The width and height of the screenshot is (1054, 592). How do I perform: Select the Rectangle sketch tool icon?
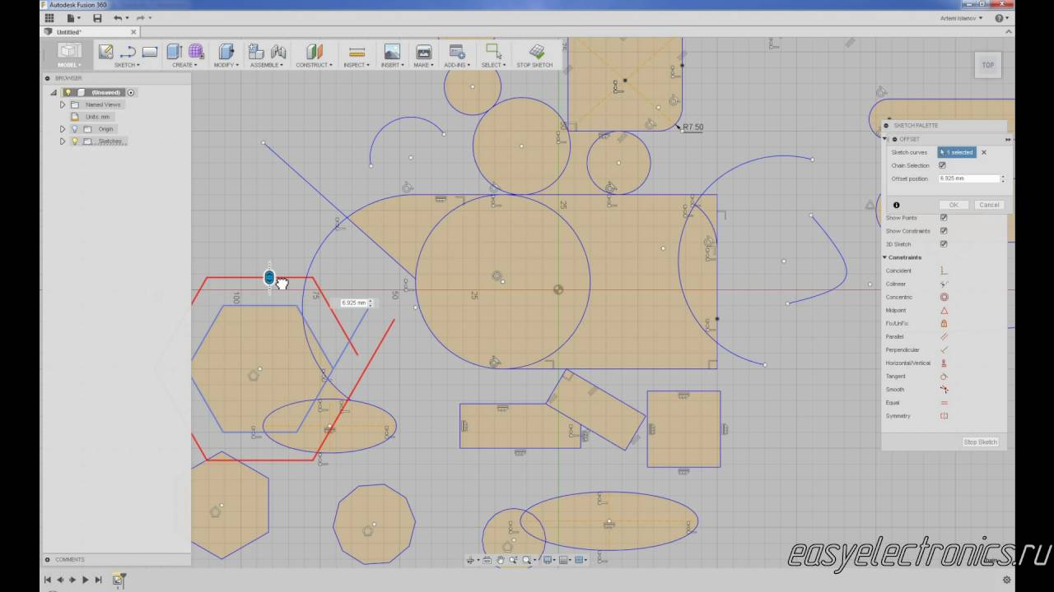coord(149,52)
